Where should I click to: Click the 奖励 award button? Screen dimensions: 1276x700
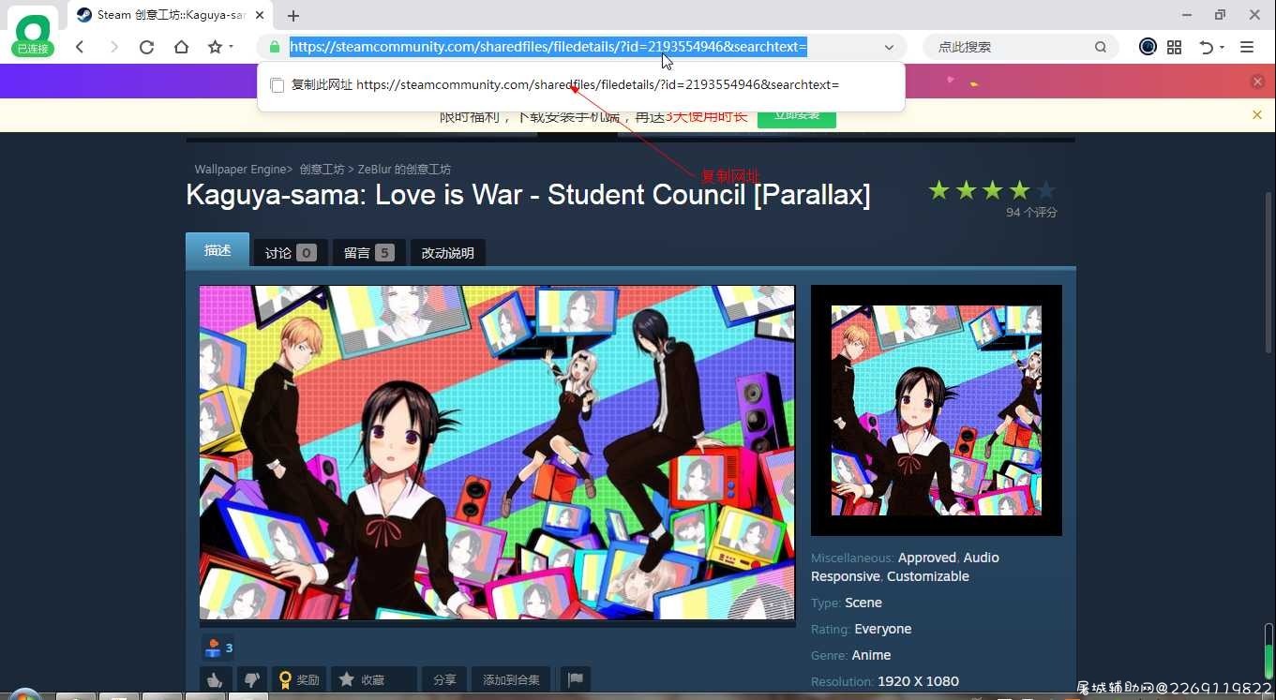299,679
